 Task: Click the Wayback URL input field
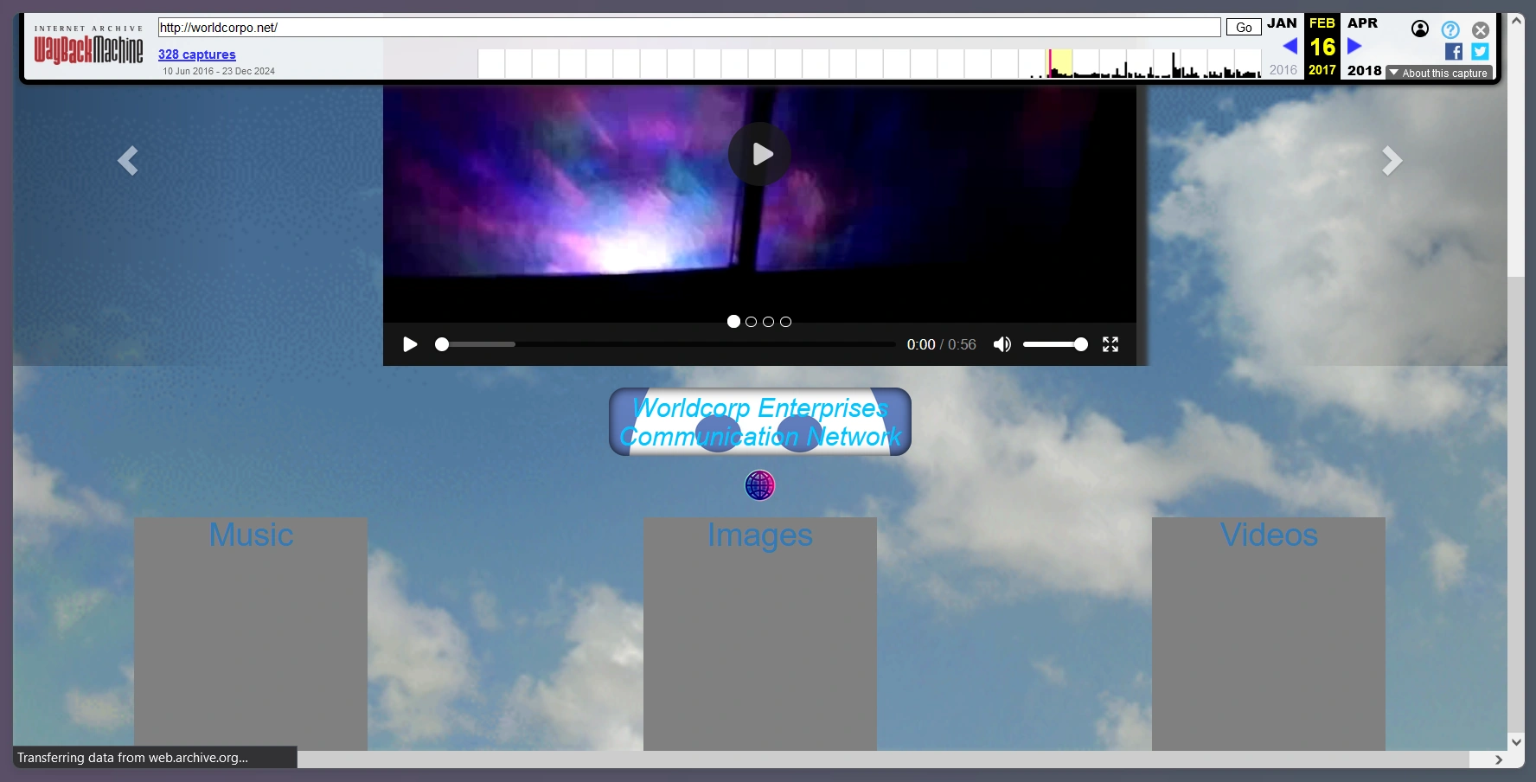click(689, 28)
